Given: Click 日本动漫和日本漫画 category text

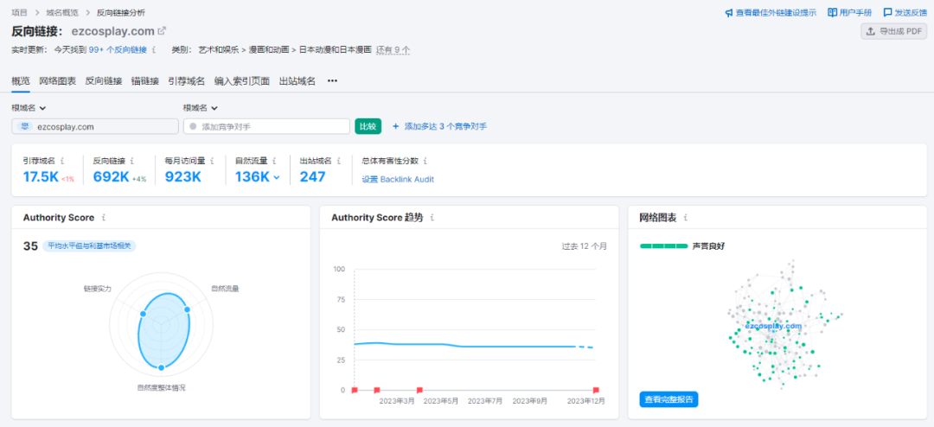Looking at the screenshot, I should 336,50.
